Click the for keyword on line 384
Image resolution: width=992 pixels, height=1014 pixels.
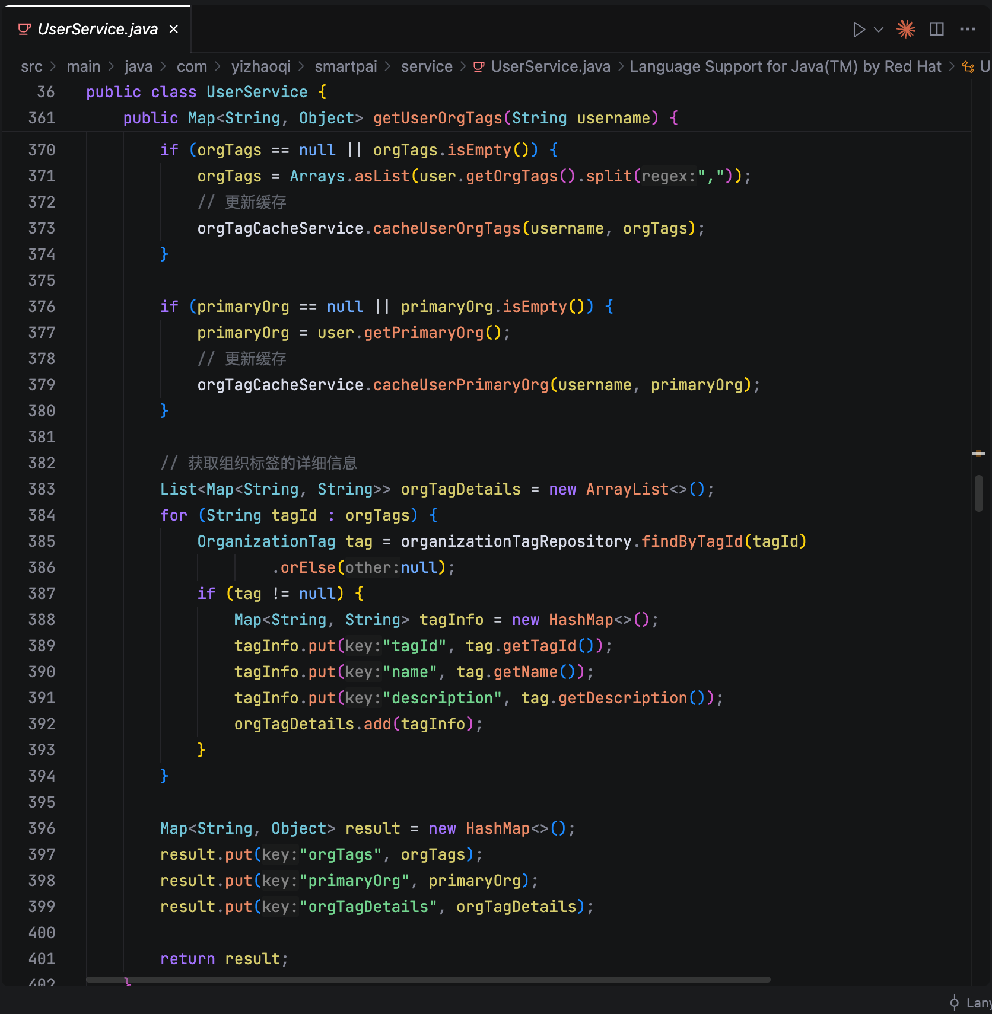click(x=174, y=515)
